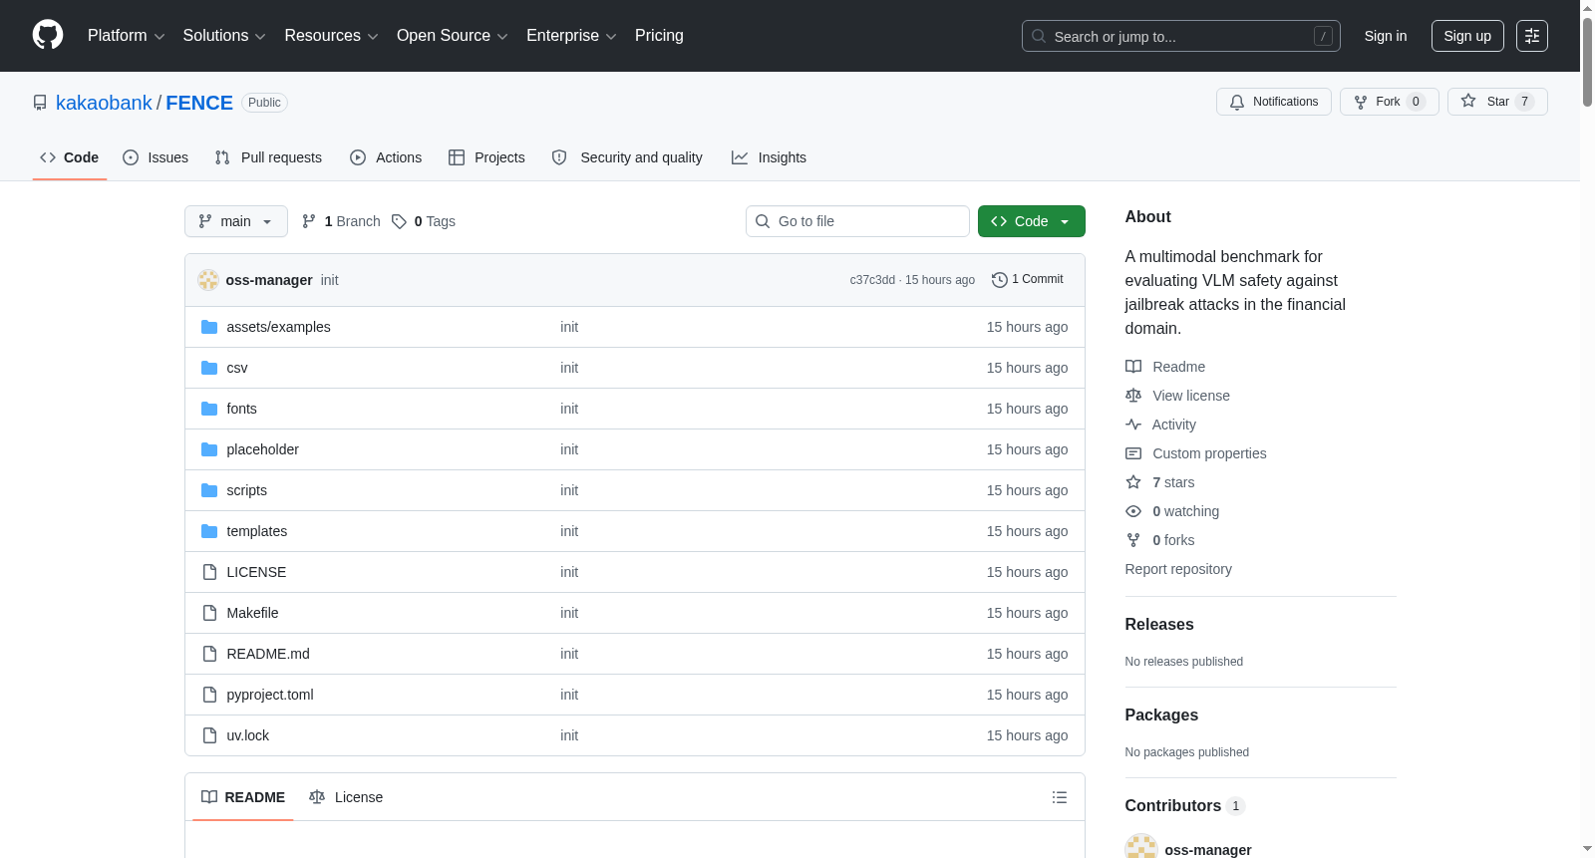This screenshot has height=858, width=1595.
Task: View the 0 Tags link
Action: (x=424, y=221)
